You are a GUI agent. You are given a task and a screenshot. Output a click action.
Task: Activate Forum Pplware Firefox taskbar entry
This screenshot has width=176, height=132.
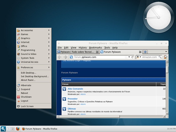(x=56, y=129)
